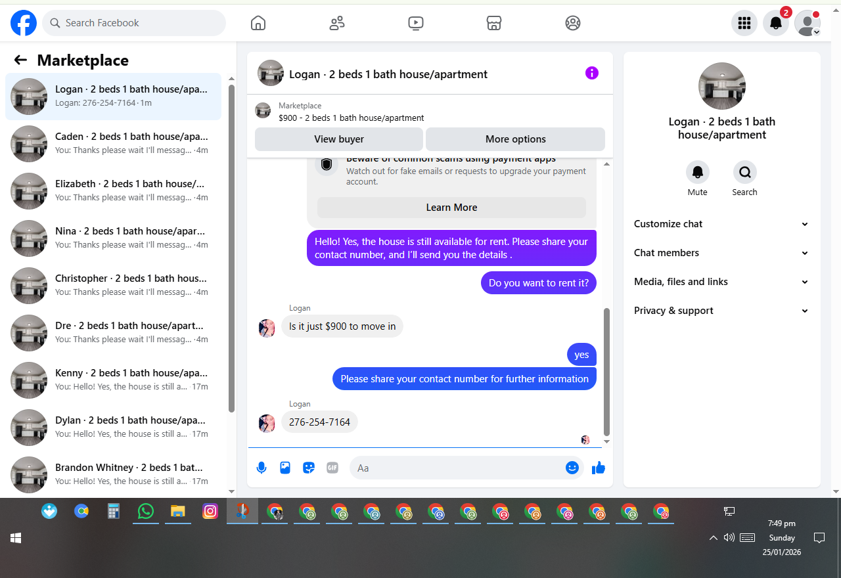Click the conversation scroll-down arrow
Screen dimensions: 841x578
point(606,442)
